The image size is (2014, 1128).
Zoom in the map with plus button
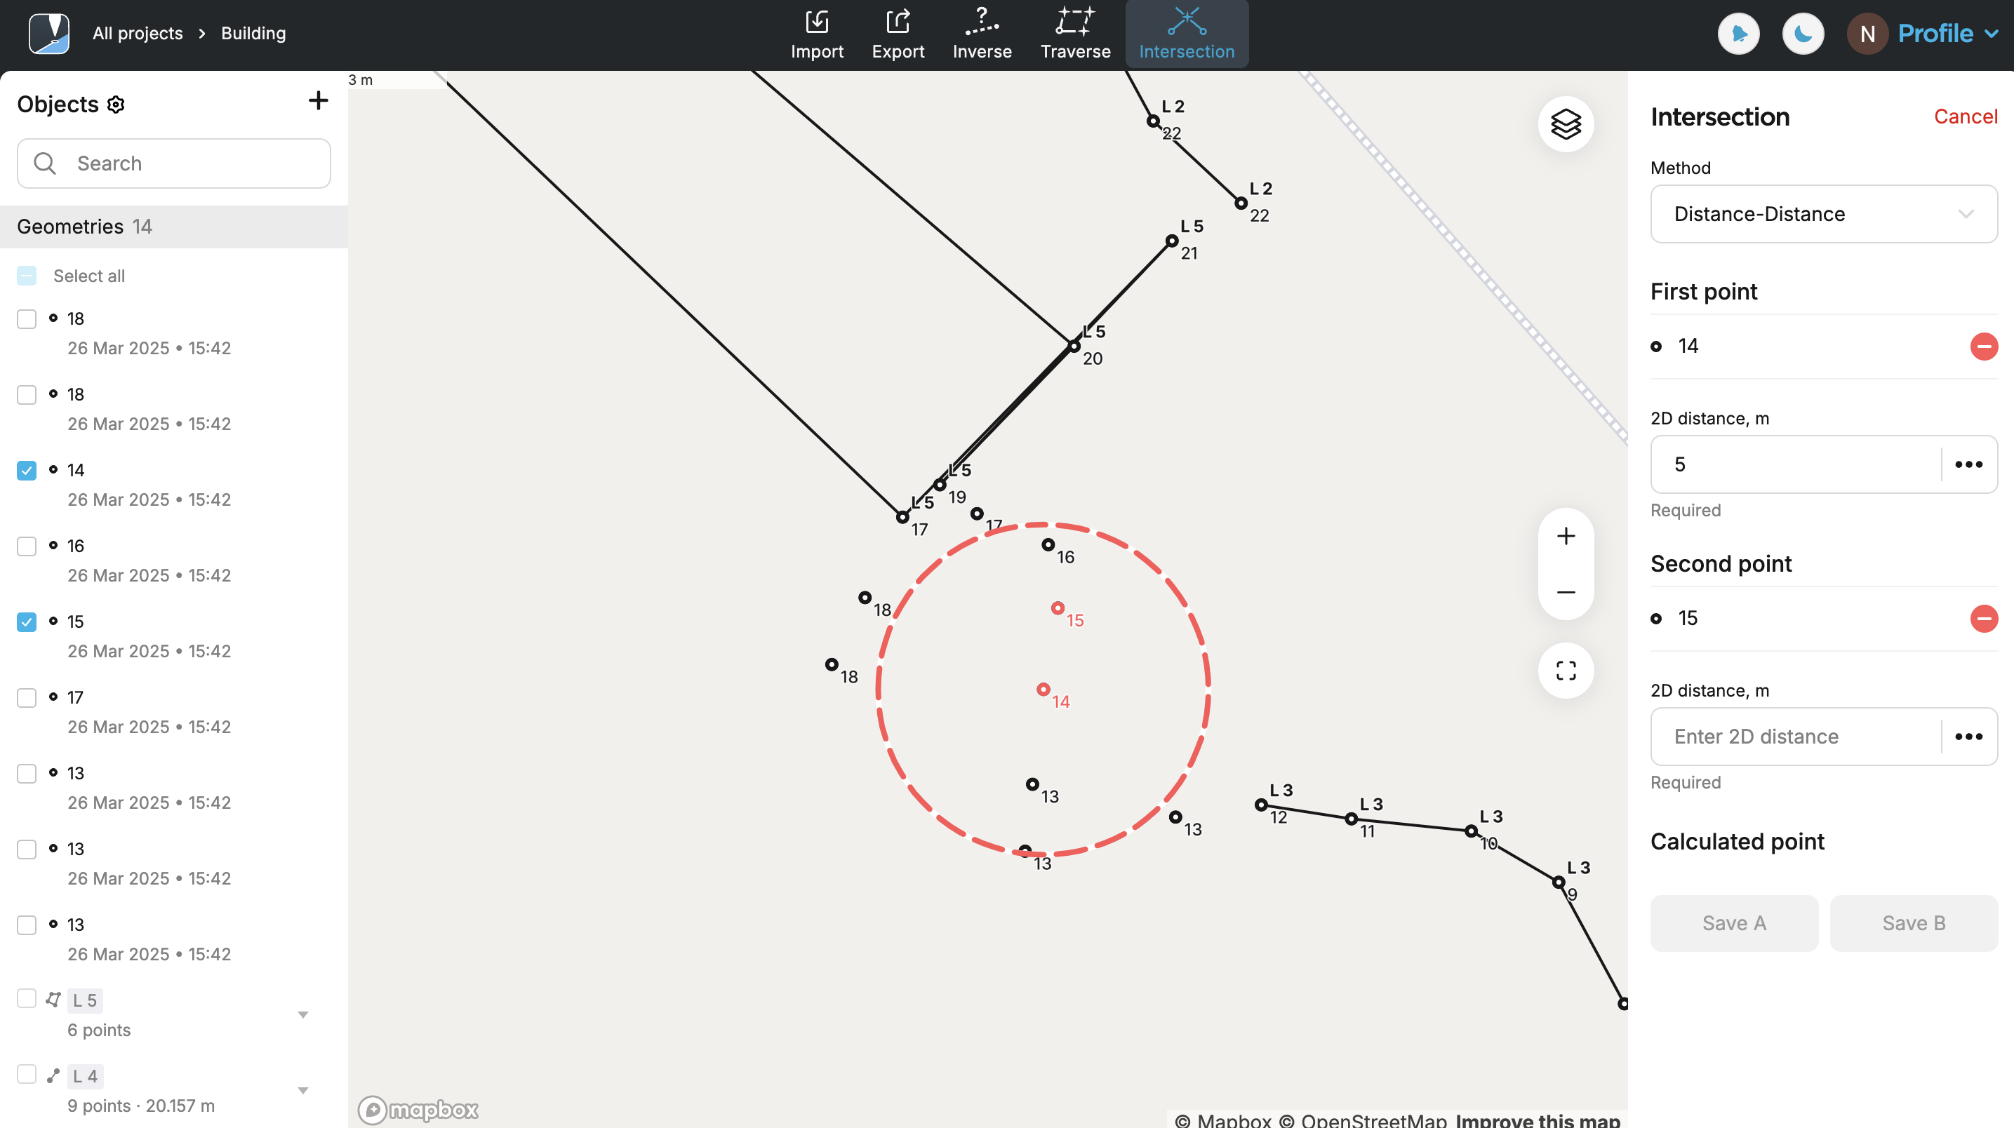click(1566, 536)
